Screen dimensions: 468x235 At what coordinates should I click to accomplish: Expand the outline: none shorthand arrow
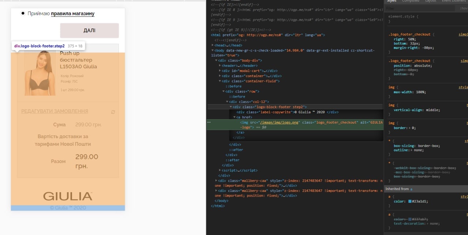click(412, 150)
